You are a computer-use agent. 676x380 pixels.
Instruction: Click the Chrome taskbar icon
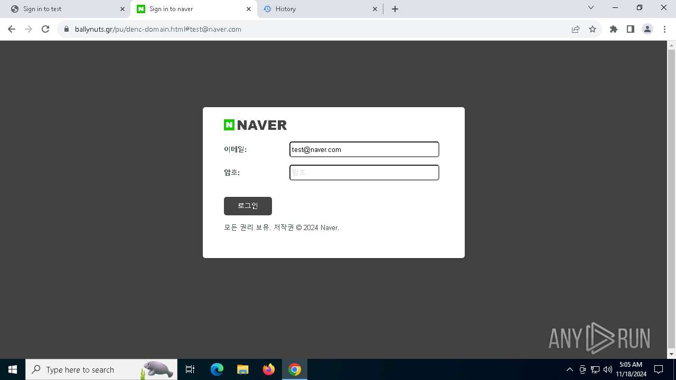coord(295,369)
